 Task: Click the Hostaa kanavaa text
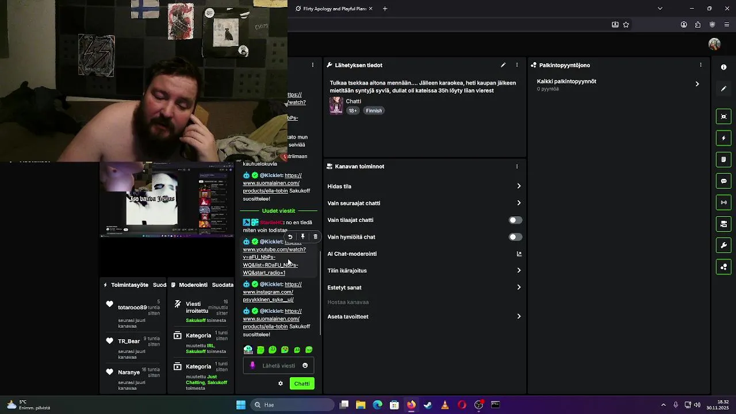pyautogui.click(x=348, y=302)
